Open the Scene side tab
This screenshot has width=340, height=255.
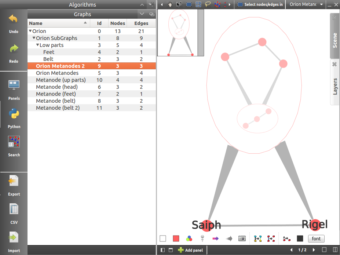pos(334,40)
